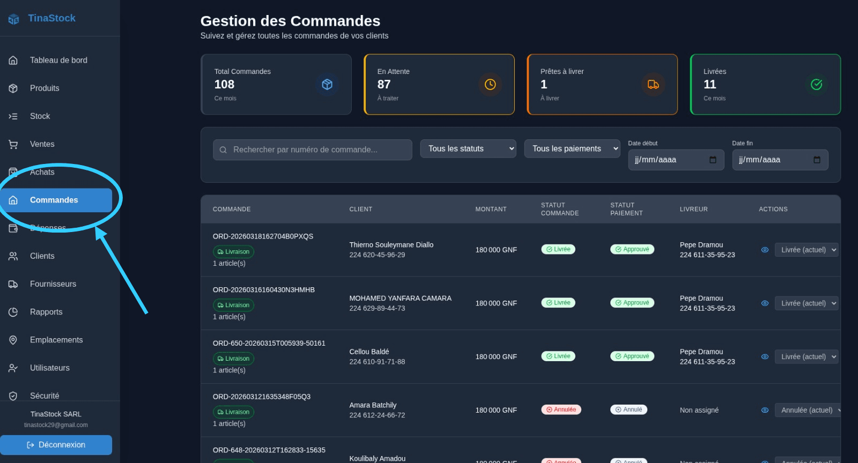The height and width of the screenshot is (463, 858).
Task: Click the En Attente clock icon
Action: tap(490, 84)
